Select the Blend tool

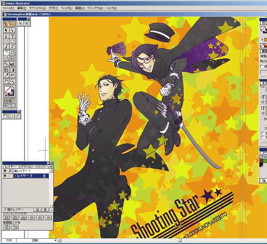click(x=6, y=64)
